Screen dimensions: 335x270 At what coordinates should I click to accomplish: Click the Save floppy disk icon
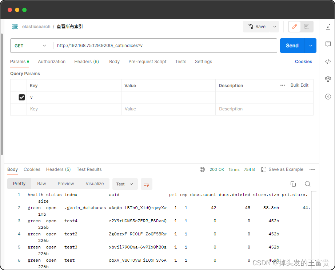[250, 27]
